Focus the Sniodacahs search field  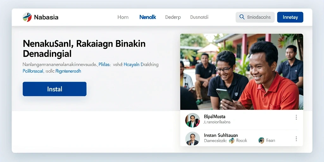click(255, 17)
